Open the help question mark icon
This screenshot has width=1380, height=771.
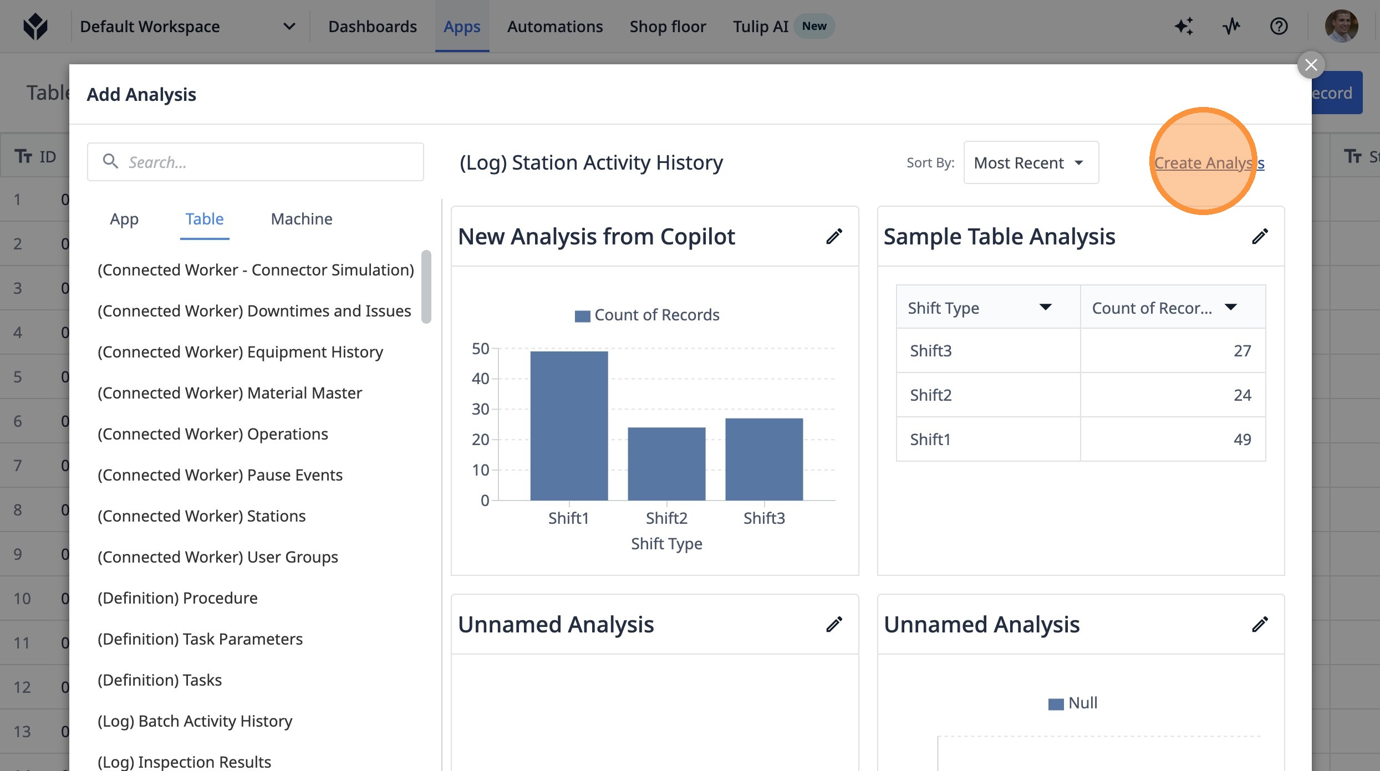click(1279, 26)
